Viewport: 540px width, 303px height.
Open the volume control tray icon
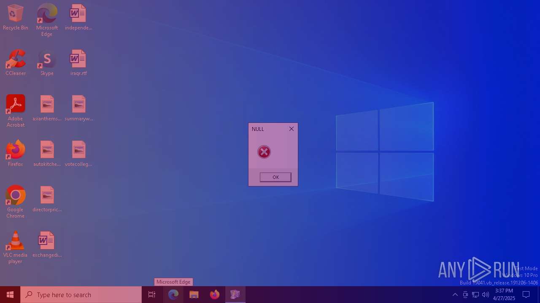pos(486,295)
